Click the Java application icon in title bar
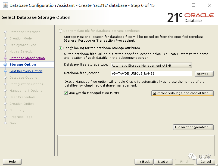The width and height of the screenshot is (218, 166). [x=5, y=5]
